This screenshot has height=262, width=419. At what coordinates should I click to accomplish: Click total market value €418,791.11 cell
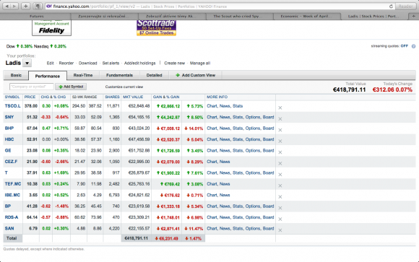coord(137,238)
